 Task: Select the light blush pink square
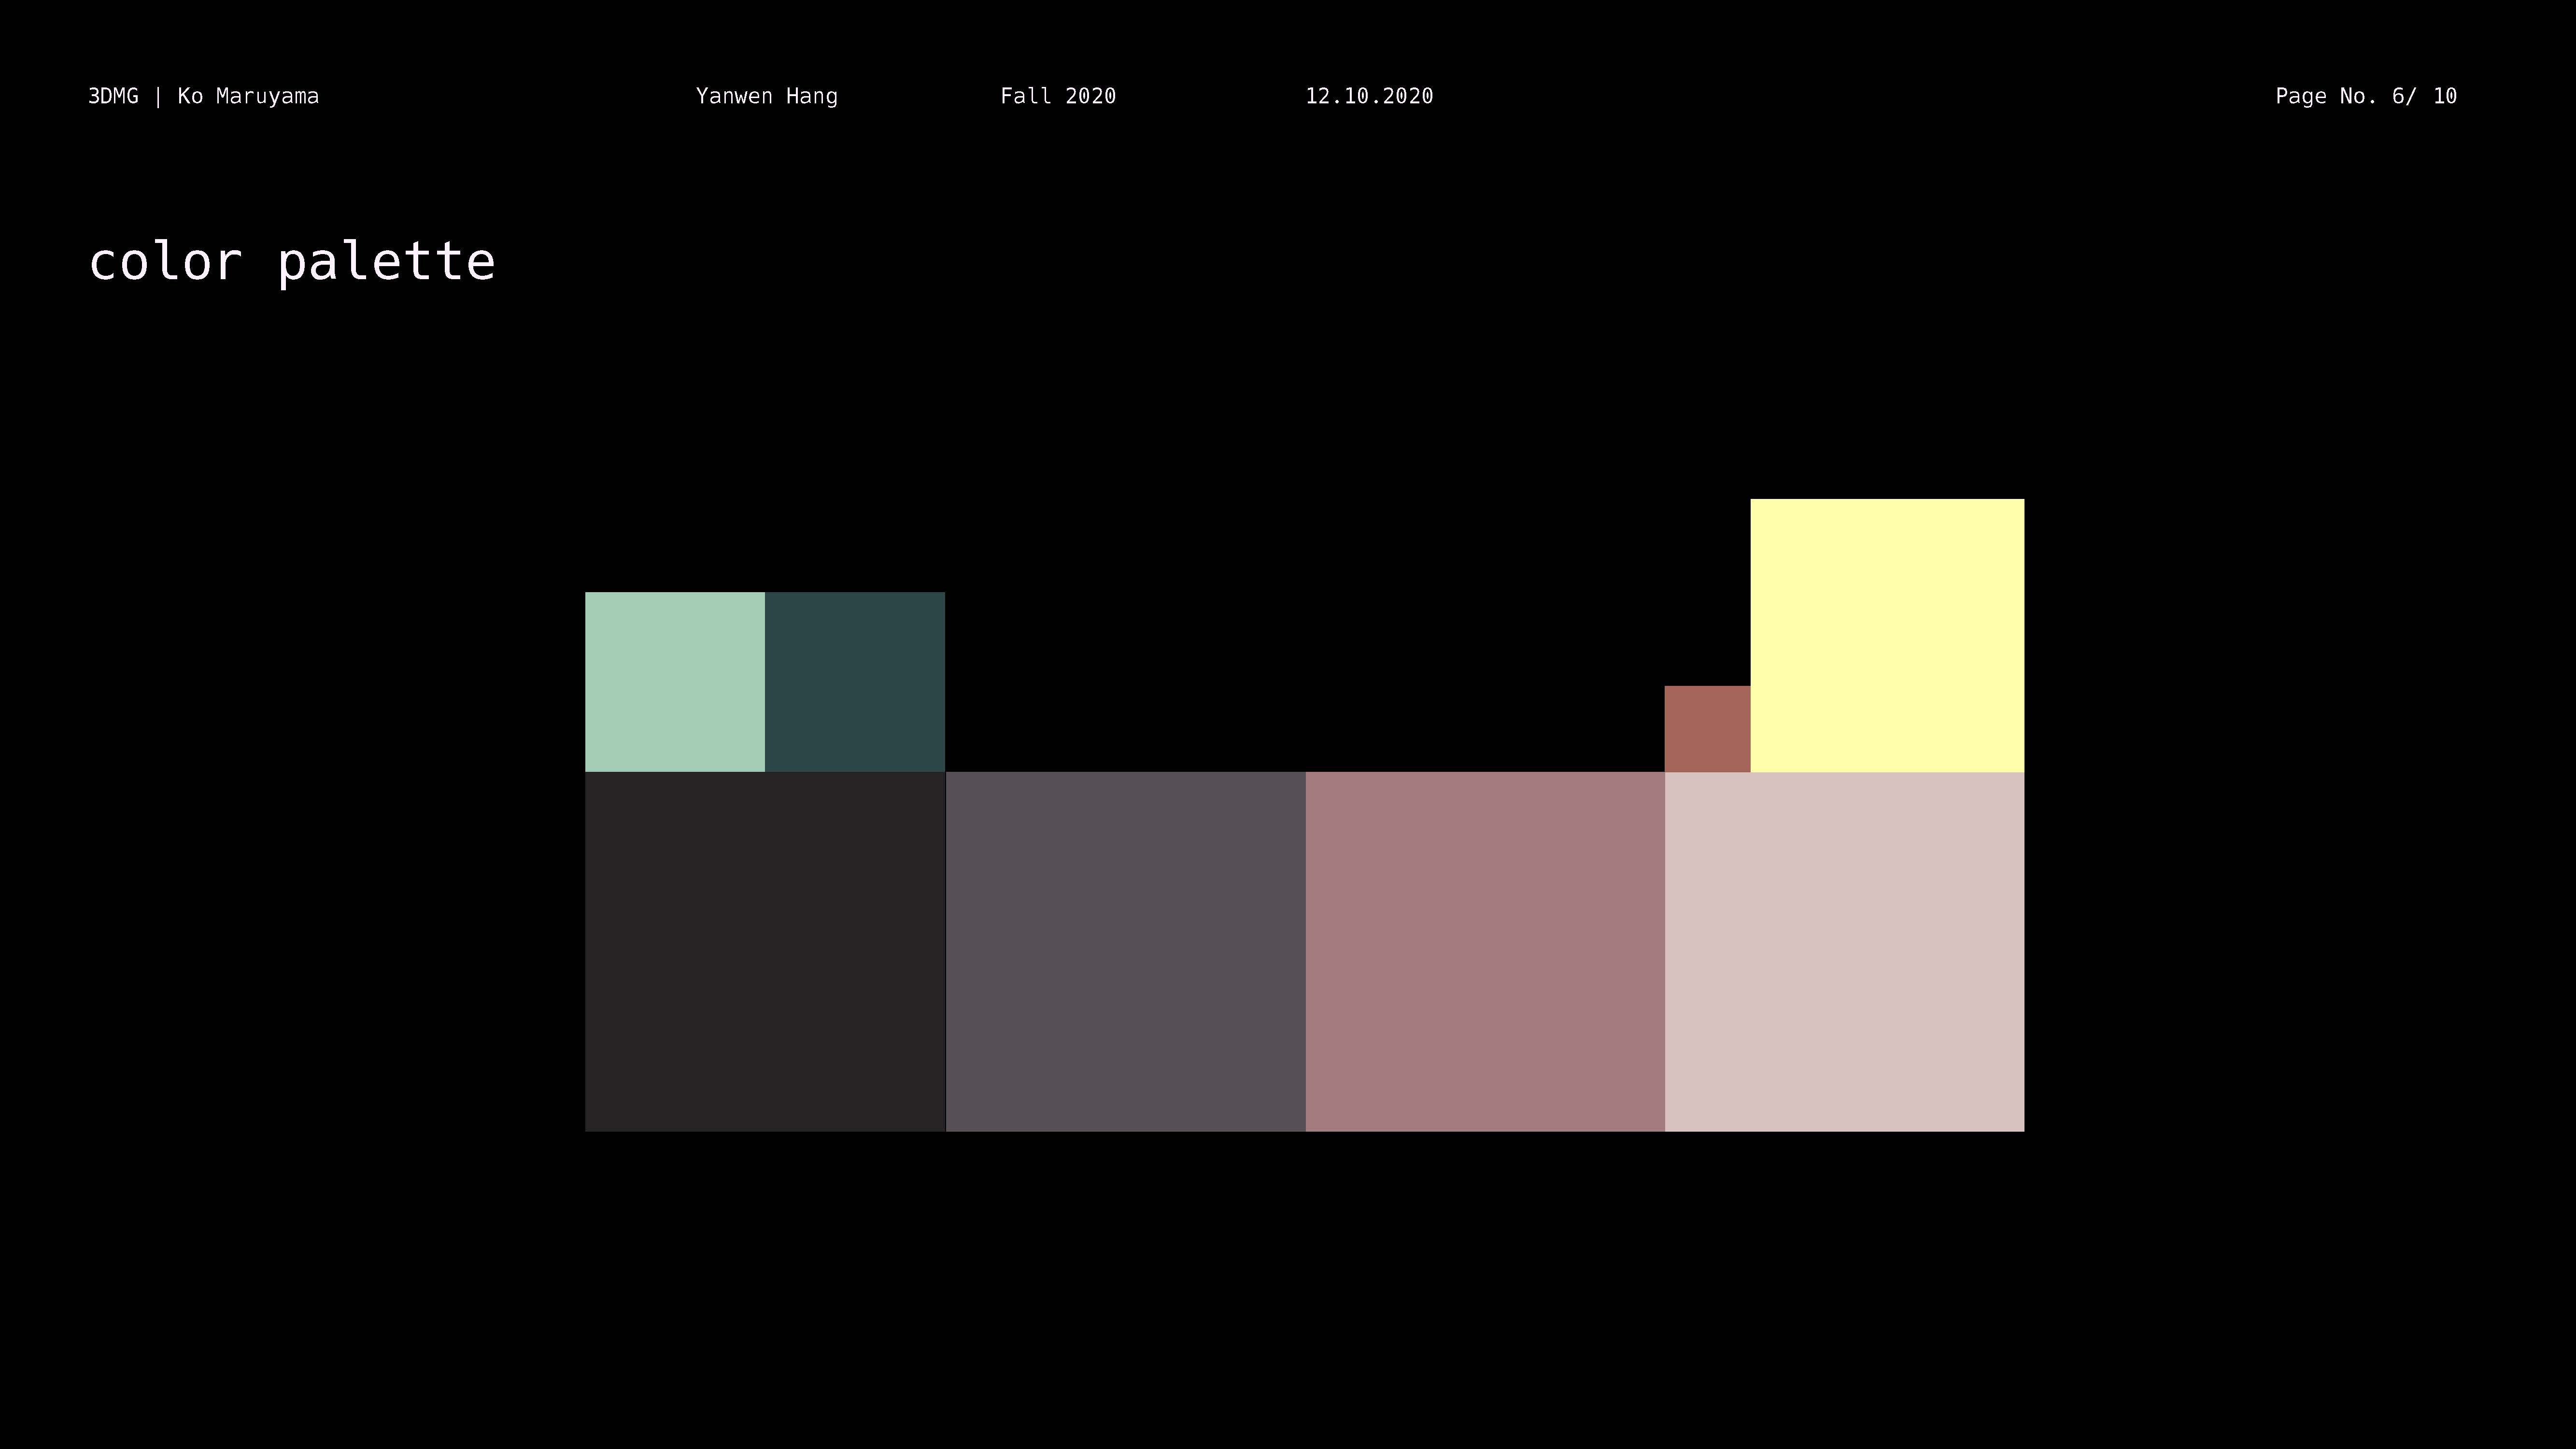coord(1844,951)
